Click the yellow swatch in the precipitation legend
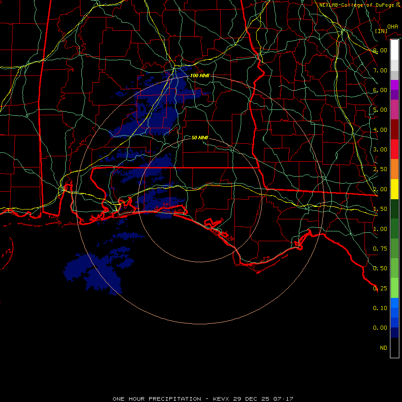The height and width of the screenshot is (402, 402). (x=394, y=189)
